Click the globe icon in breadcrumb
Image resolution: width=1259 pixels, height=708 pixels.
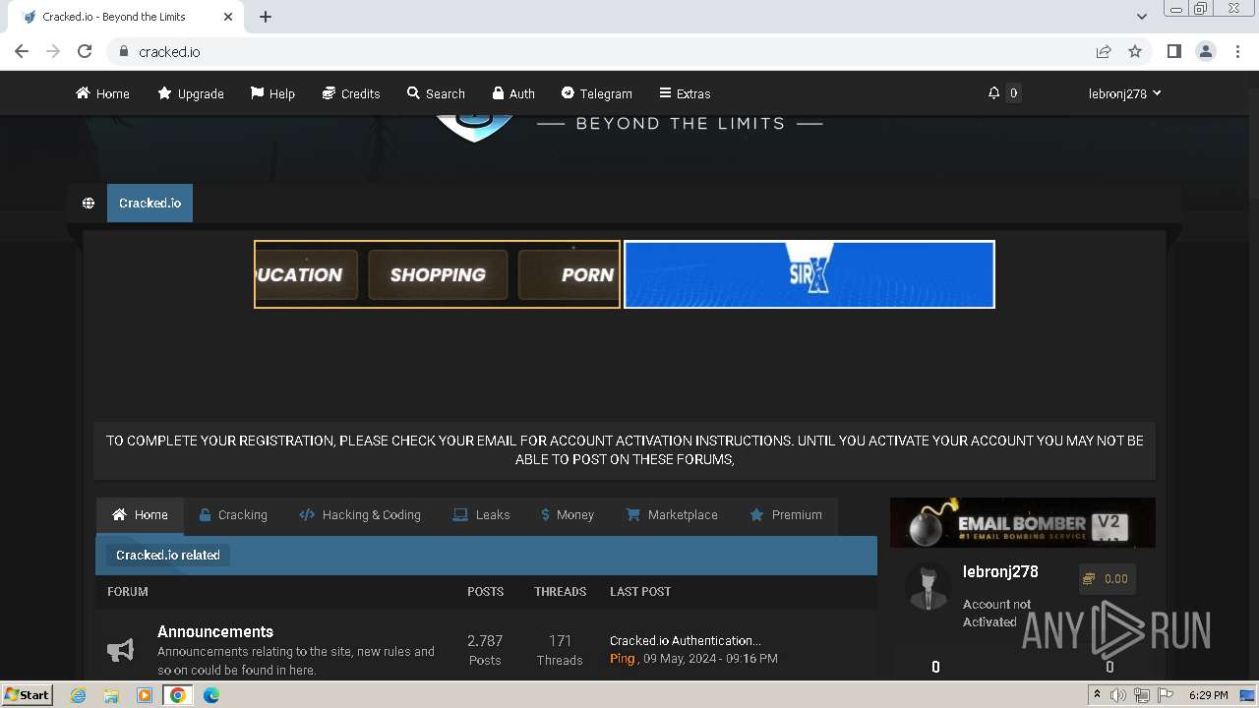point(89,203)
